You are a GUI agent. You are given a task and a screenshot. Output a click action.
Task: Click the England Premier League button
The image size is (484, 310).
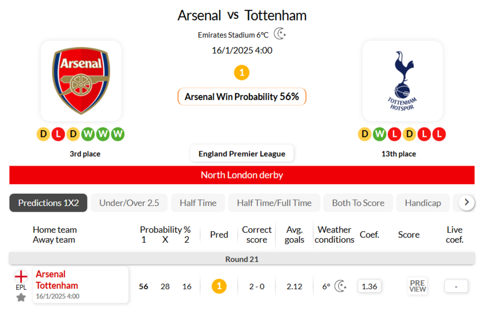[242, 154]
